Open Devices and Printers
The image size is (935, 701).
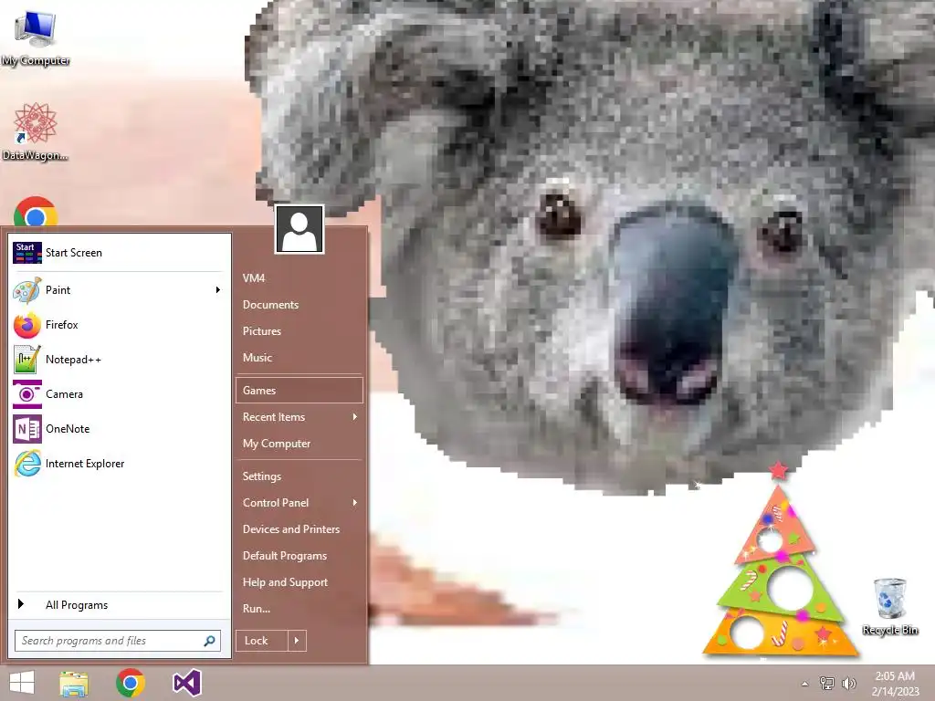(291, 529)
